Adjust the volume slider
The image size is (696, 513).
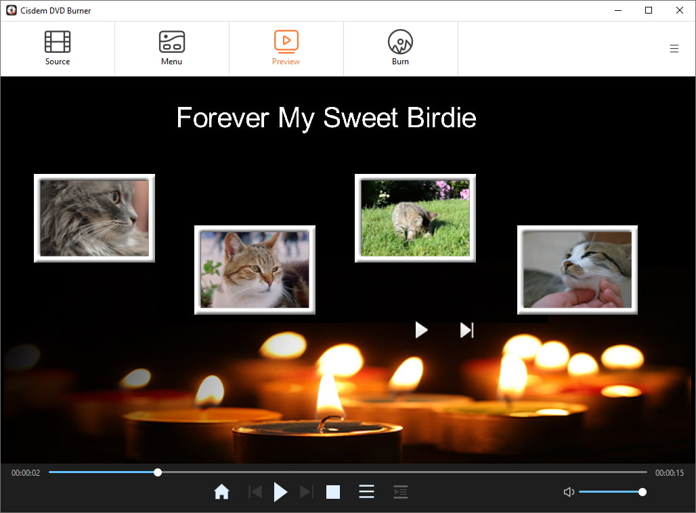click(x=611, y=492)
